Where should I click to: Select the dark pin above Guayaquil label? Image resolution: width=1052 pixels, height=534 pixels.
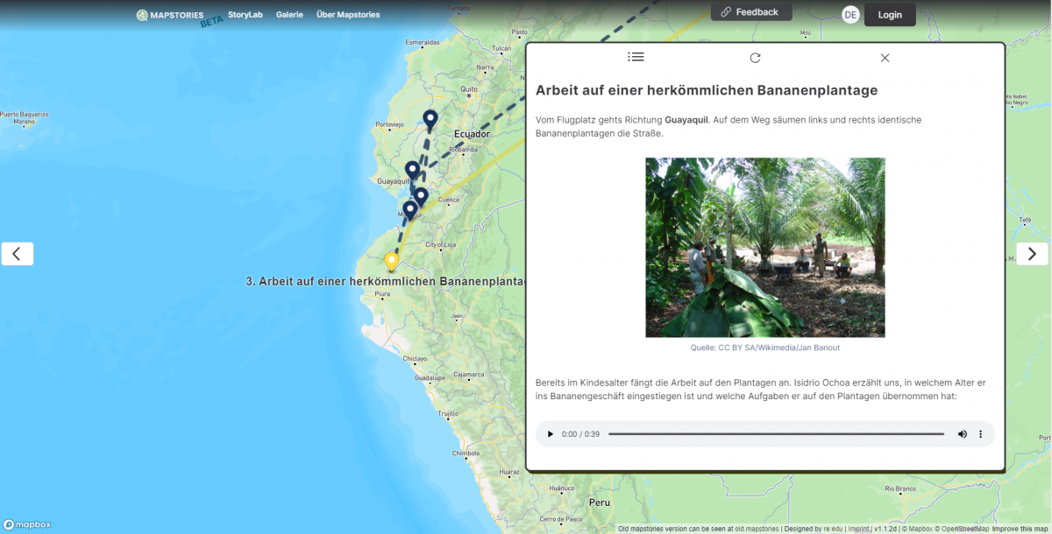click(x=412, y=171)
